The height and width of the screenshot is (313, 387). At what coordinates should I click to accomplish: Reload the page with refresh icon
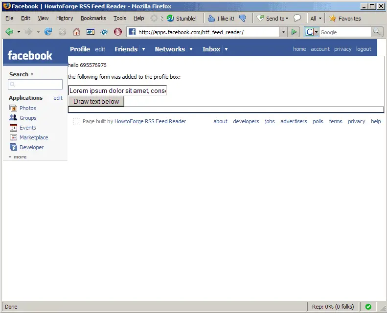[x=48, y=32]
